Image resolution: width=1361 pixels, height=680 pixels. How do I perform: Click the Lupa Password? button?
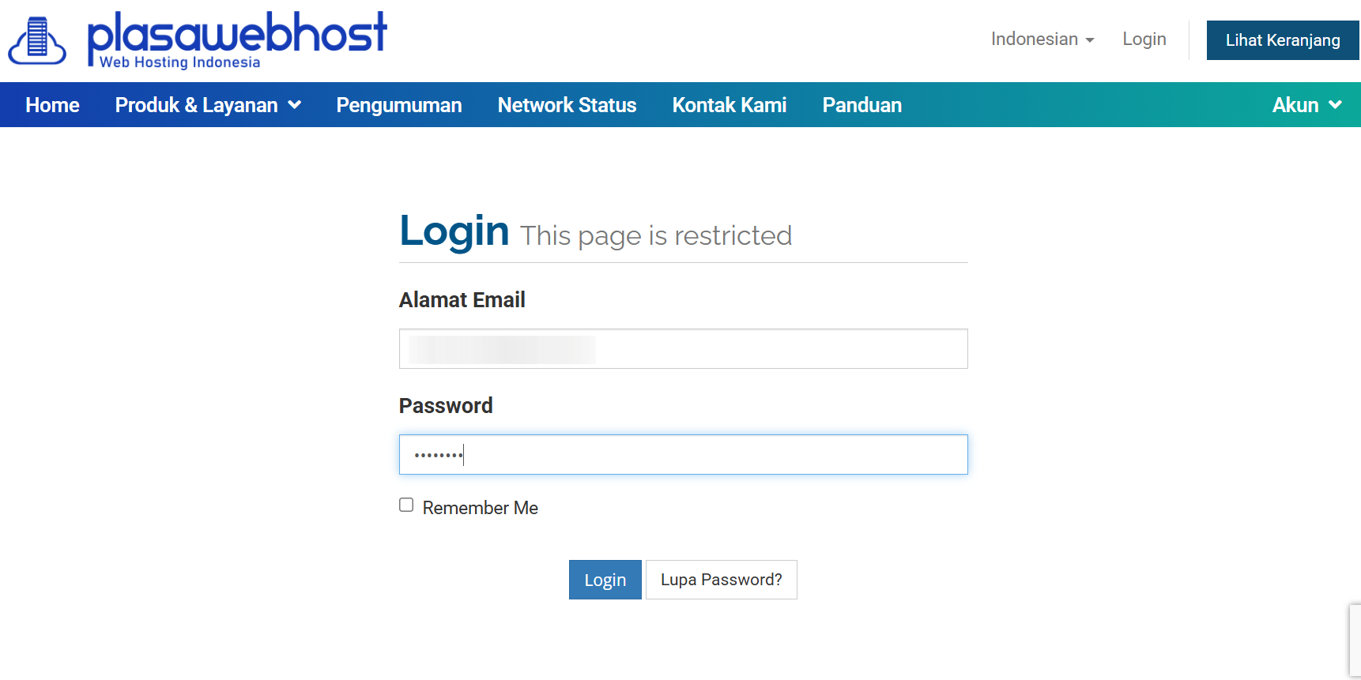pos(722,580)
